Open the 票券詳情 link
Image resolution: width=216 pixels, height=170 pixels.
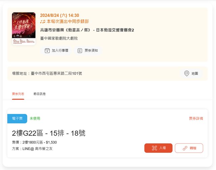196,118
